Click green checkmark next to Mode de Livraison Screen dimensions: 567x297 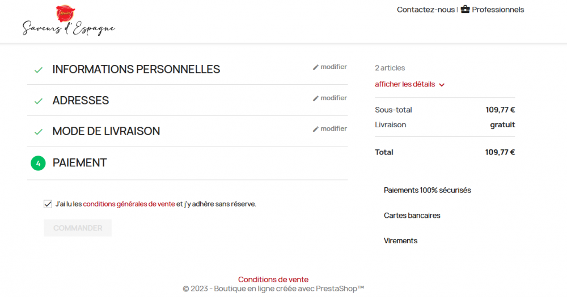tap(39, 132)
